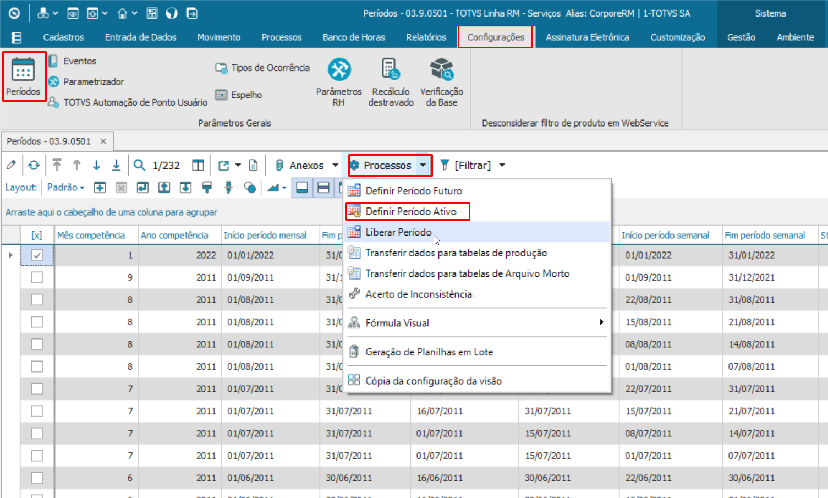This screenshot has height=498, width=828.
Task: Open Parâmetros RH
Action: tap(339, 82)
